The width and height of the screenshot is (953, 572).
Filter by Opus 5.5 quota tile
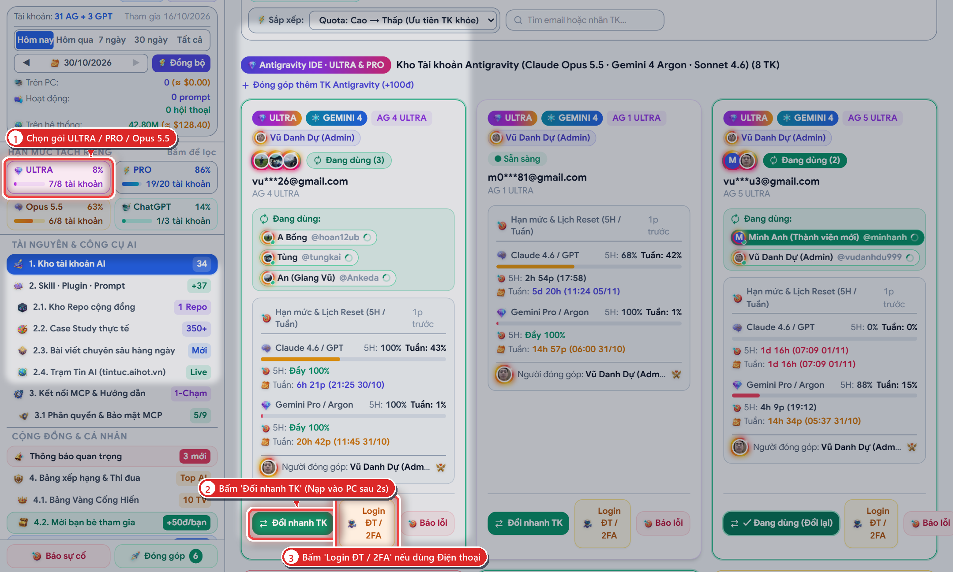click(x=59, y=214)
